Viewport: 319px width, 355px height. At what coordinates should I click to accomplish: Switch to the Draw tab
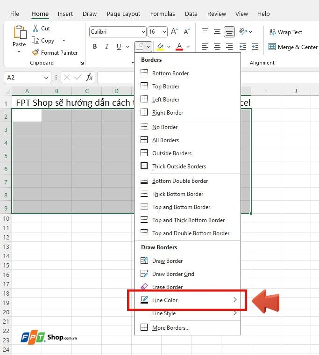click(x=90, y=14)
